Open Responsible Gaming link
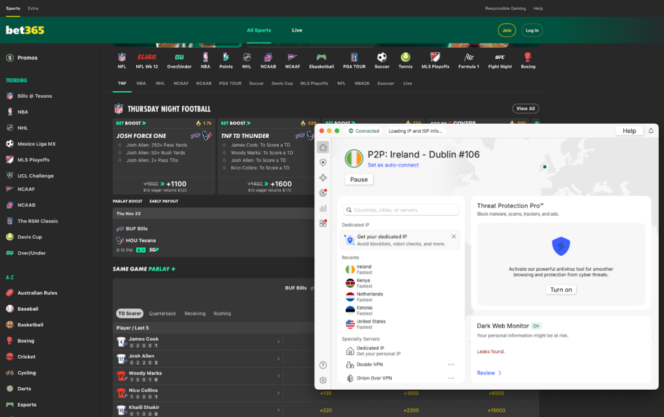Viewport: 664px width, 417px height. pos(505,8)
